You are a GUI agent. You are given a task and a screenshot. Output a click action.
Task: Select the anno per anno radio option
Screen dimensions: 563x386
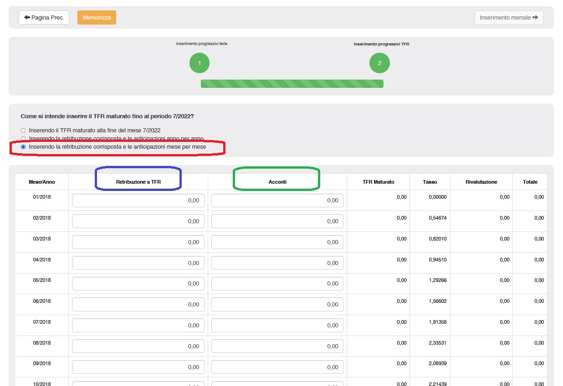click(23, 139)
